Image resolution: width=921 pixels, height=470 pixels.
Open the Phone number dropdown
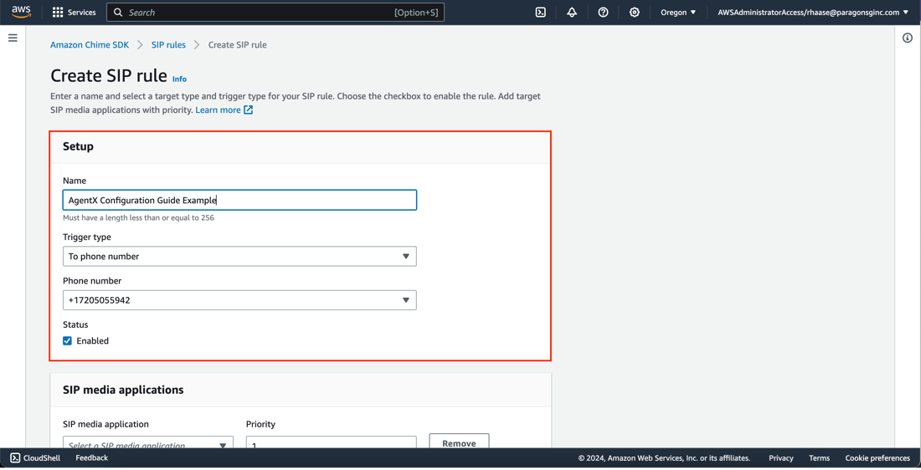(x=239, y=300)
